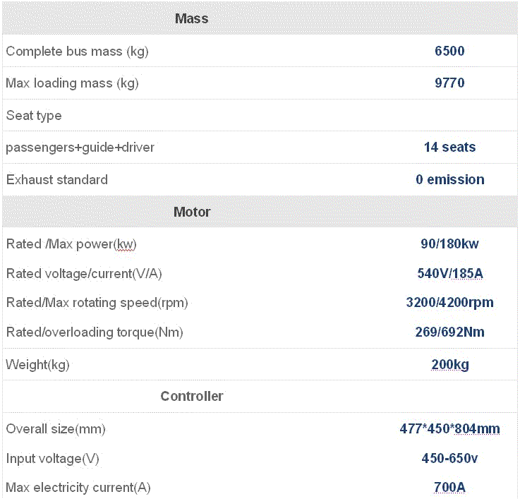The image size is (520, 499).
Task: Select the 9770 loading value
Action: [x=449, y=83]
